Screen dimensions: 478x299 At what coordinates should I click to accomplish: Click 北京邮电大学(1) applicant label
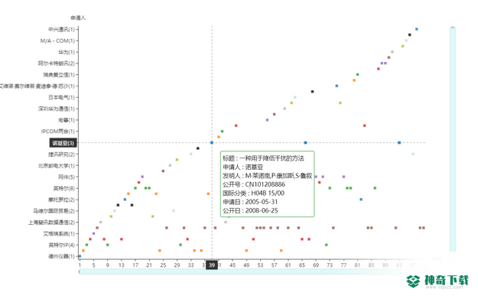tap(57, 165)
